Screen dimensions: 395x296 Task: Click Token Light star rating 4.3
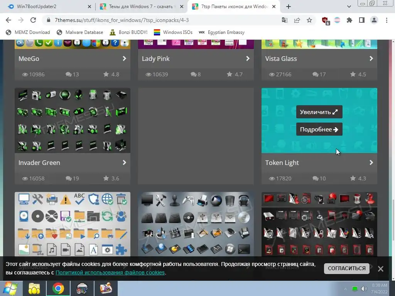pyautogui.click(x=358, y=178)
